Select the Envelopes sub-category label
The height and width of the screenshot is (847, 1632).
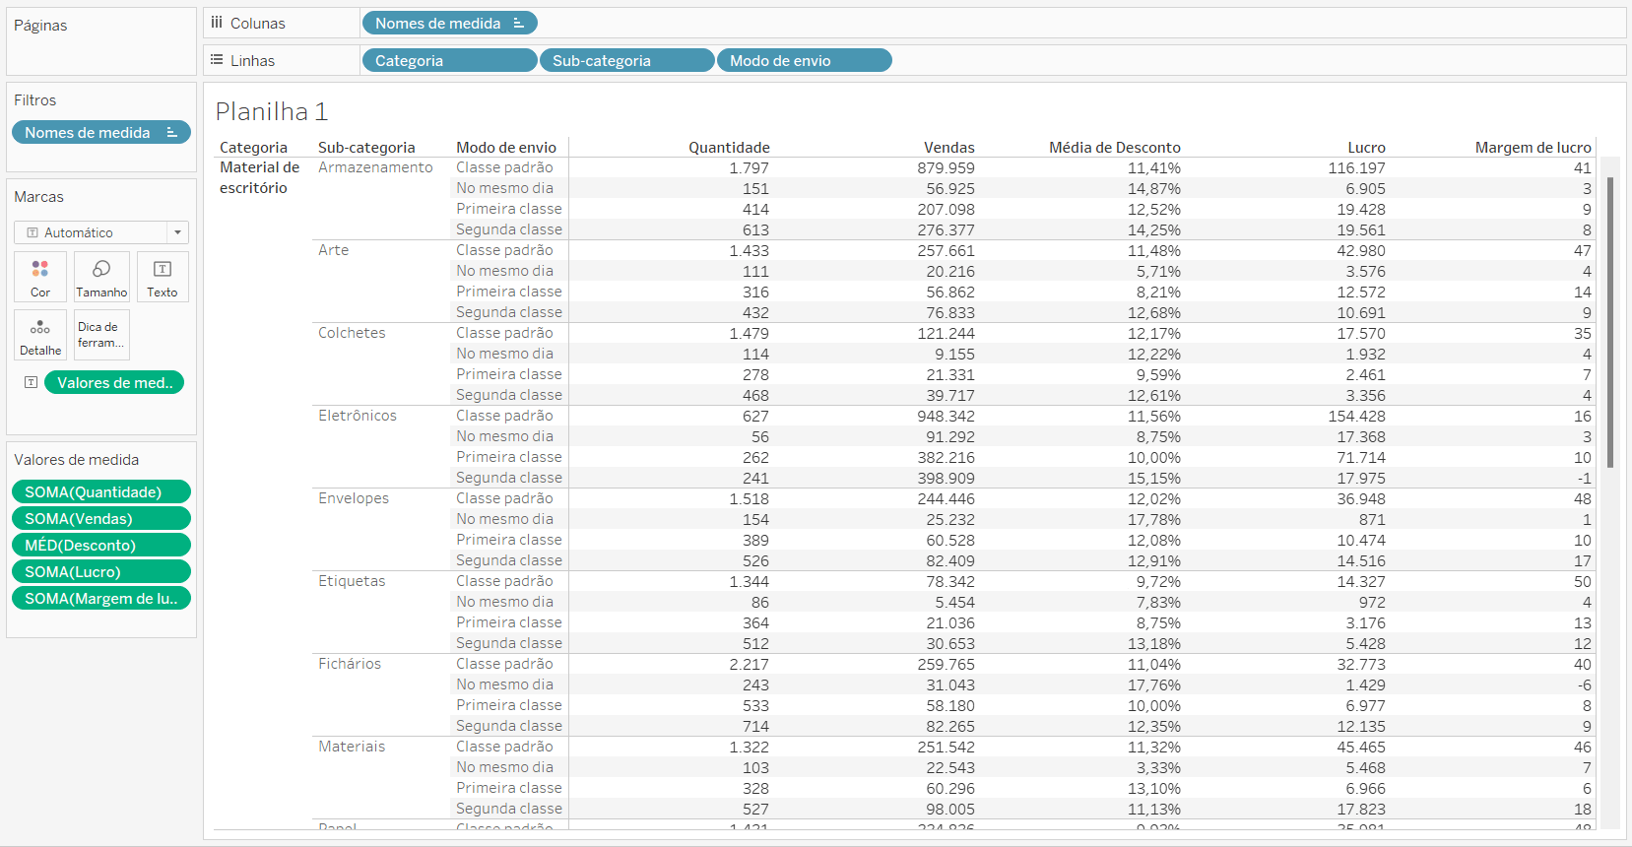354,498
